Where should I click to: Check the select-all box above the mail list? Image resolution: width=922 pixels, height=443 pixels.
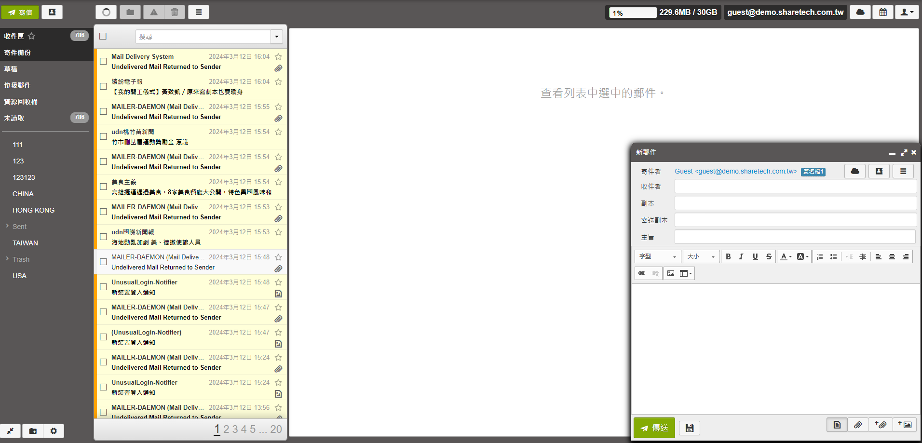tap(103, 36)
